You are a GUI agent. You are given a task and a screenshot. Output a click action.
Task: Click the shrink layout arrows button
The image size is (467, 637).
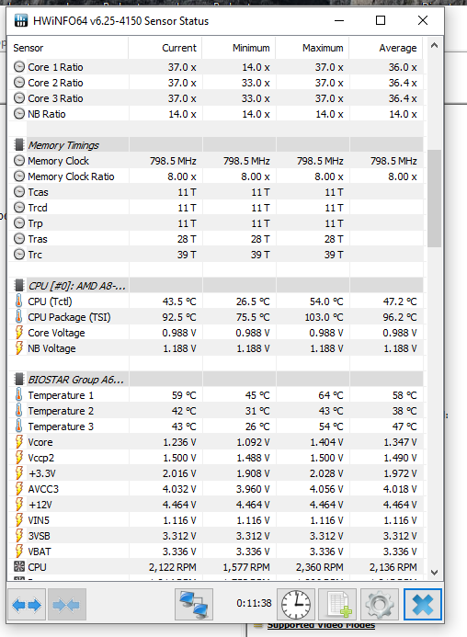(67, 605)
